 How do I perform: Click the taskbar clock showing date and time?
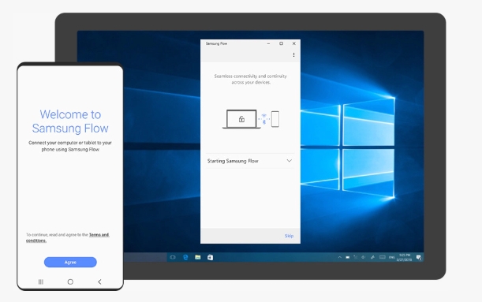(x=404, y=258)
